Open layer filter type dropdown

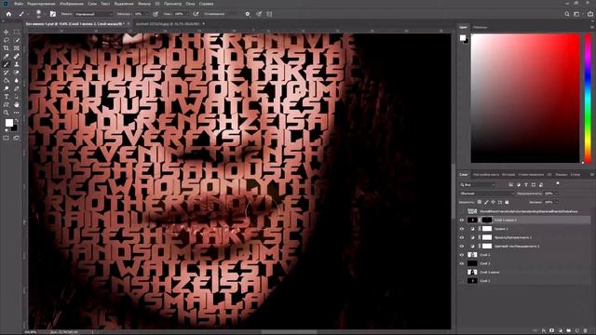tap(478, 184)
